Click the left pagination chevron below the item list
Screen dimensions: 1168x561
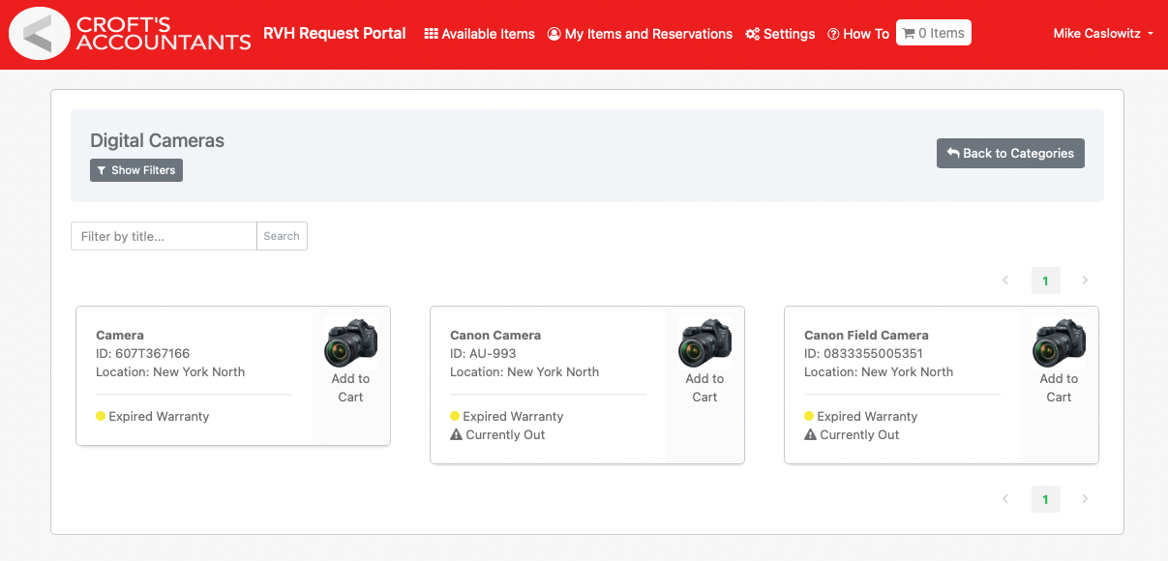[1005, 498]
